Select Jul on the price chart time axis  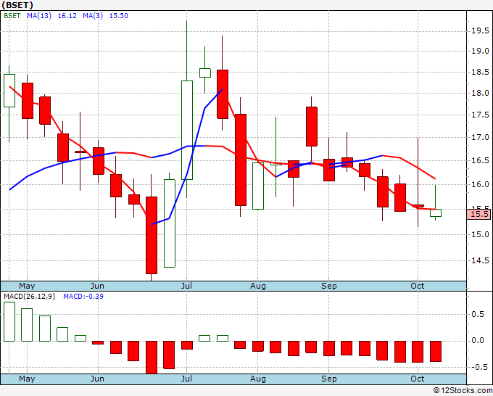click(x=186, y=286)
